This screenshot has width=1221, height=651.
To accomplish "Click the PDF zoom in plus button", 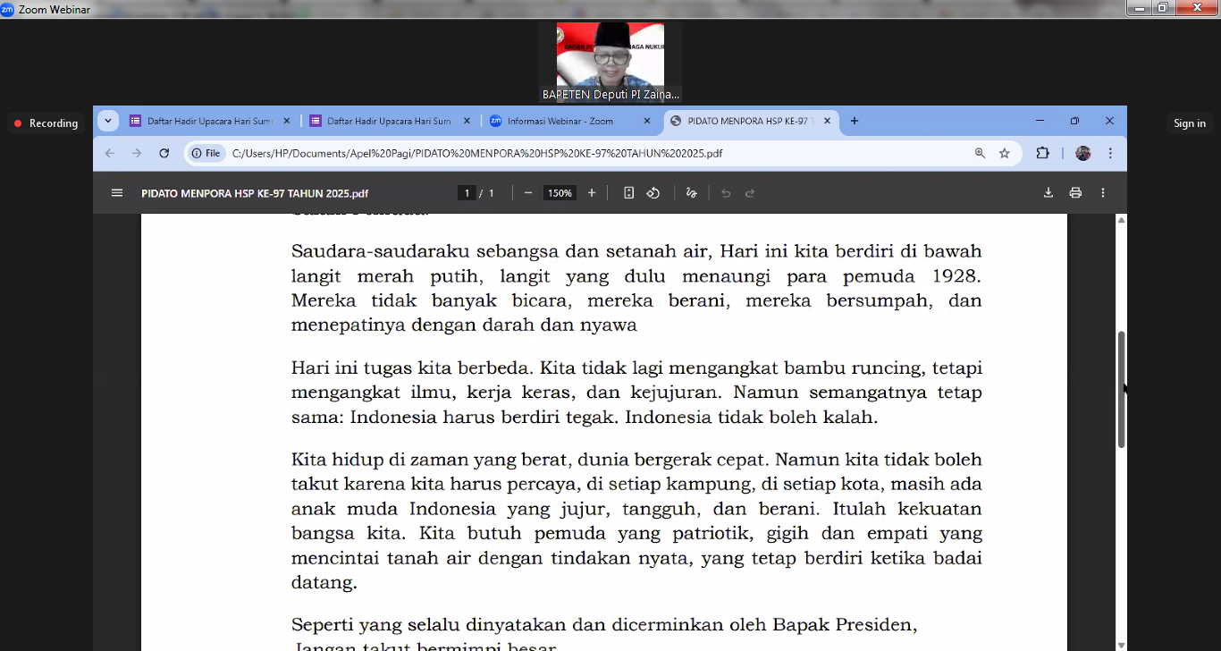I will (x=592, y=193).
